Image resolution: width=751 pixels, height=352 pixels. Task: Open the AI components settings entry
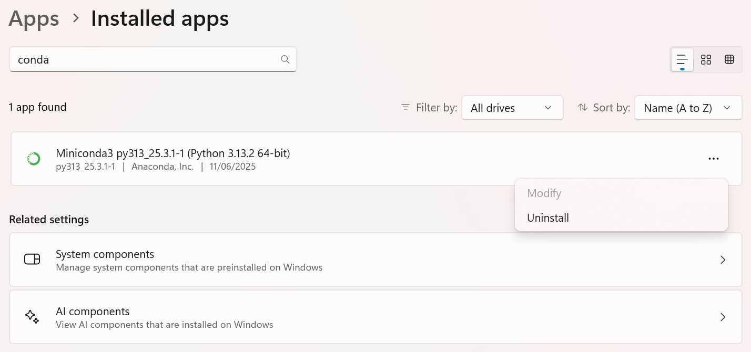375,317
